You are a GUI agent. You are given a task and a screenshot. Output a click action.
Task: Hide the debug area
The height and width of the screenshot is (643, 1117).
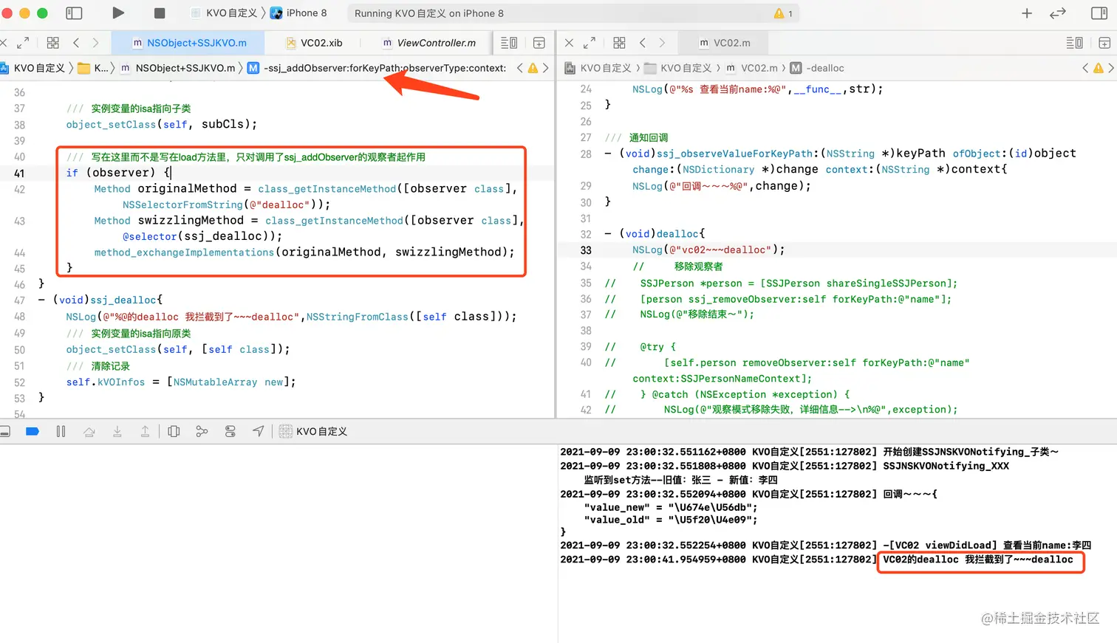[x=5, y=431]
